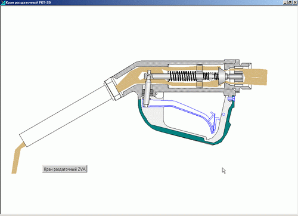Click the window title "Кран раздаточный РКТ-20"
Image resolution: width=298 pixels, height=216 pixels.
[x=28, y=2]
